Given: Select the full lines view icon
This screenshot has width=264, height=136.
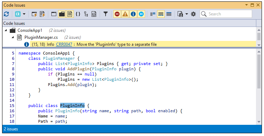Looking at the screenshot, I should [169, 14].
